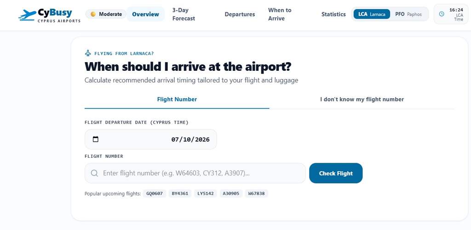Choose popular flight LY5142
Image resolution: width=471 pixels, height=230 pixels.
[206, 193]
